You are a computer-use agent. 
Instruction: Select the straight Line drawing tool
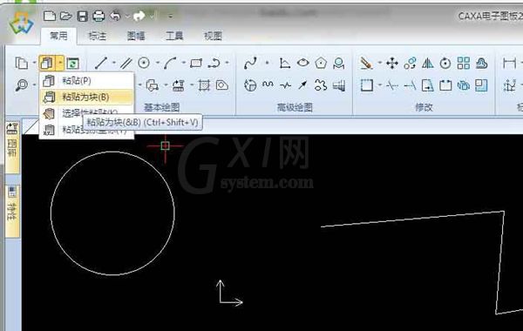101,63
